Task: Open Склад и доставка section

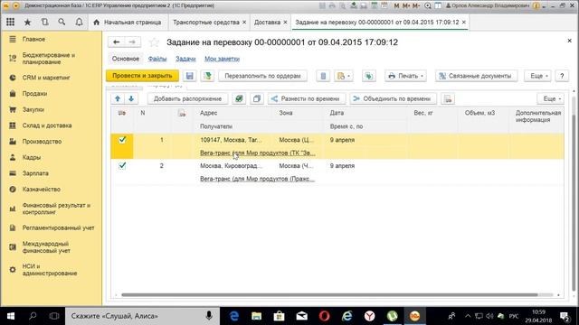Action: 47,125
